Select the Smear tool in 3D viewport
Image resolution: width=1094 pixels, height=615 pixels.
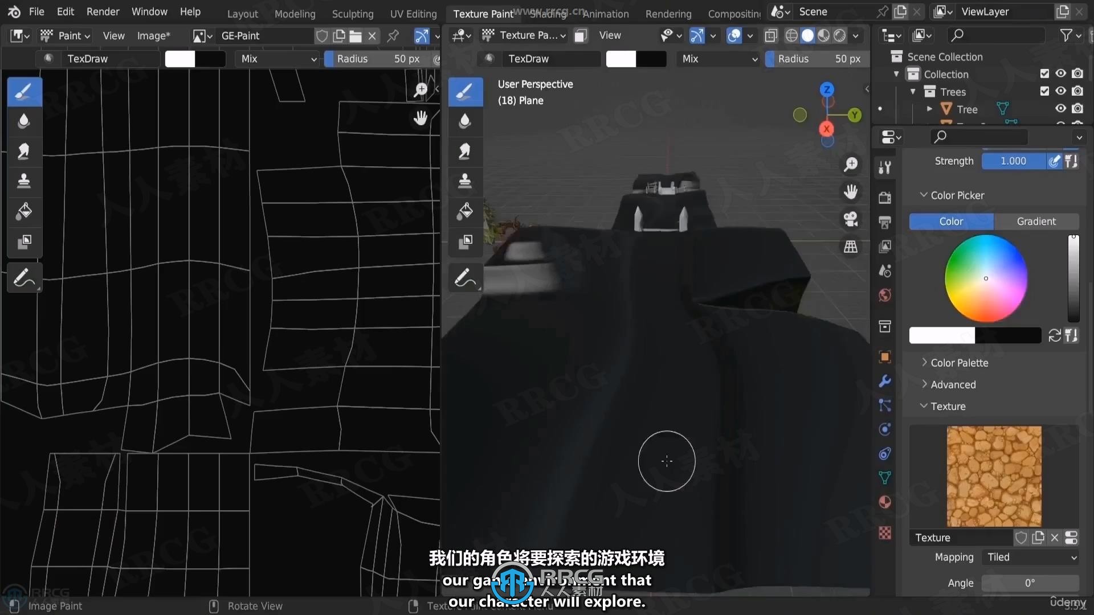[x=465, y=151]
